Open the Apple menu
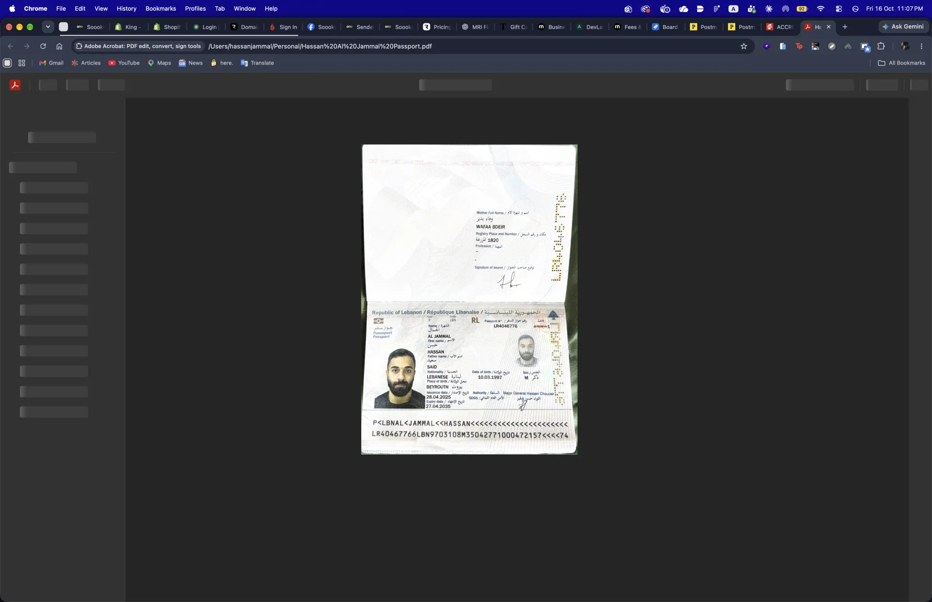This screenshot has width=932, height=602. (x=12, y=9)
